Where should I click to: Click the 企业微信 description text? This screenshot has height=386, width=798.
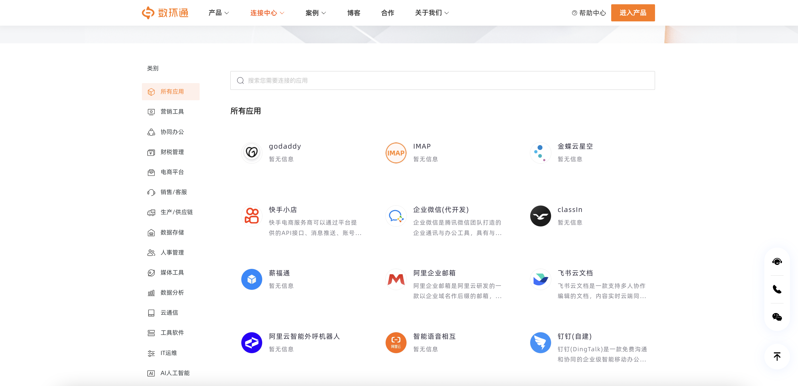pos(457,228)
